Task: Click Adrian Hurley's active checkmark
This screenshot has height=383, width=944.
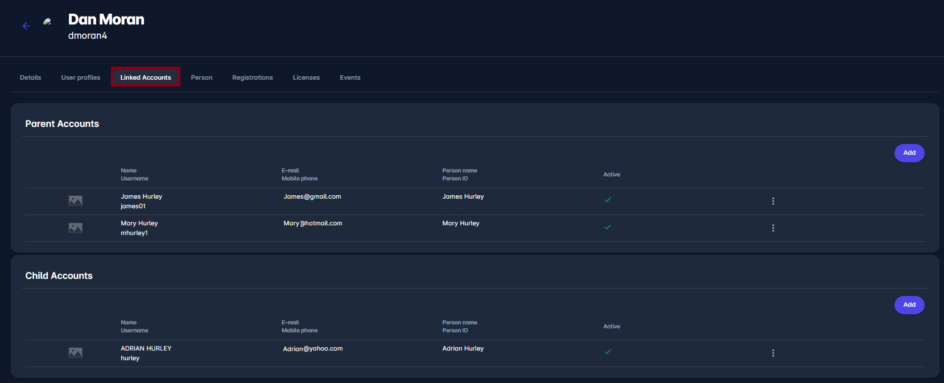Action: 608,352
